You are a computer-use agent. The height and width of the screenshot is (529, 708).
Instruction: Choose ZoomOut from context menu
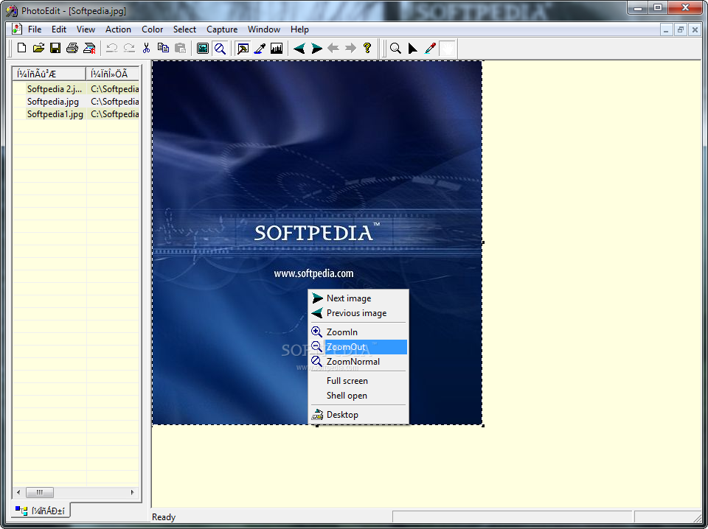358,347
